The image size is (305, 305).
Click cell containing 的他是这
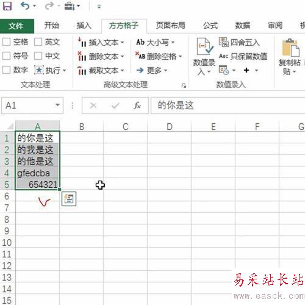click(x=37, y=161)
